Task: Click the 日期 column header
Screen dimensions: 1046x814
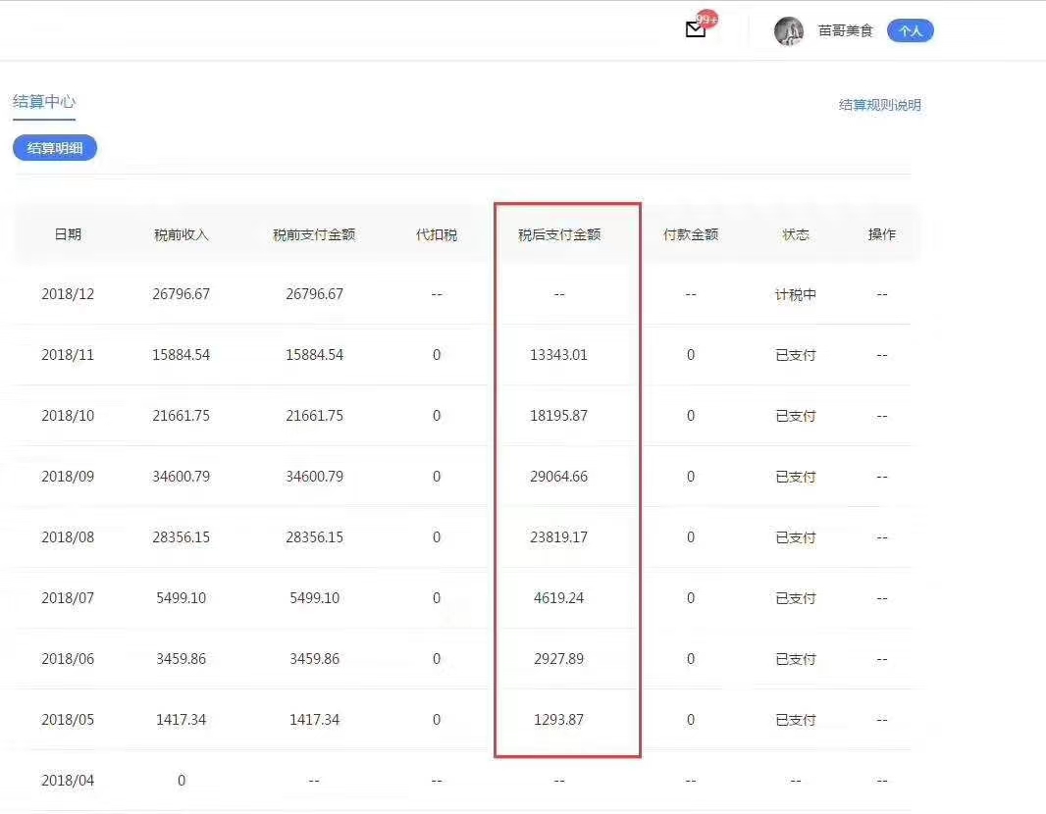Action: click(x=68, y=234)
